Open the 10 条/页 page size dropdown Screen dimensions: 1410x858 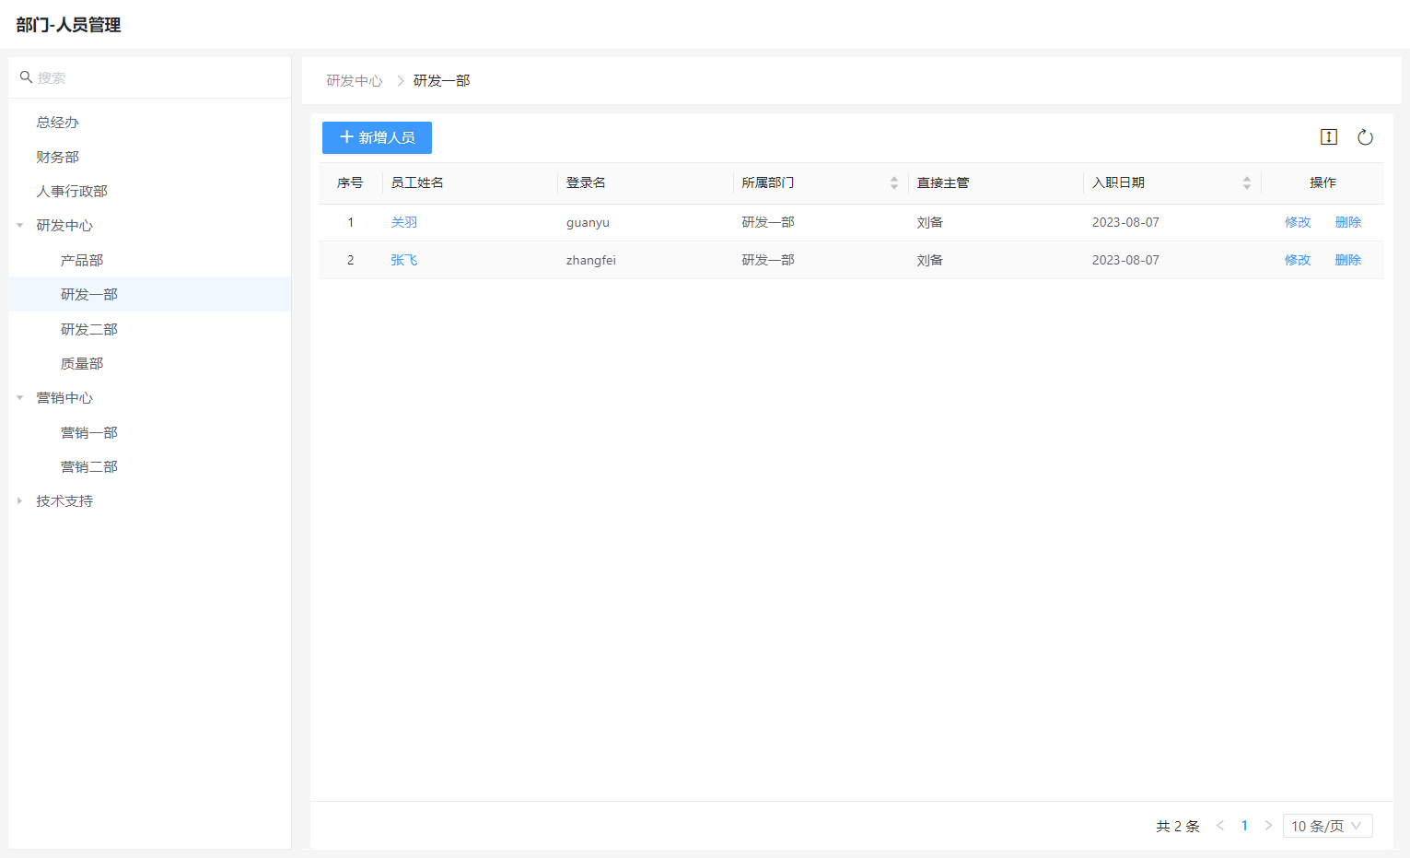pos(1326,826)
